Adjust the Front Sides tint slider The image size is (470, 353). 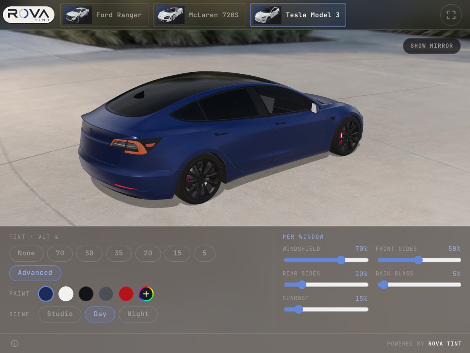tap(419, 260)
